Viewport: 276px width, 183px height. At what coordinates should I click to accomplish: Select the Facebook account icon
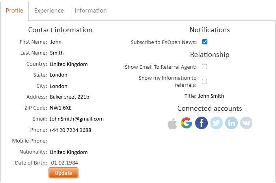tap(201, 123)
